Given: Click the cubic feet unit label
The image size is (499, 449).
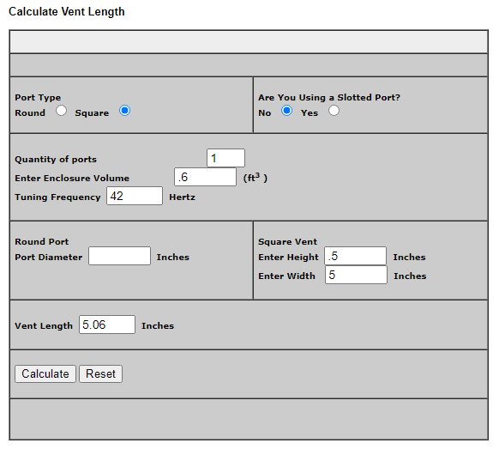Looking at the screenshot, I should [x=256, y=178].
